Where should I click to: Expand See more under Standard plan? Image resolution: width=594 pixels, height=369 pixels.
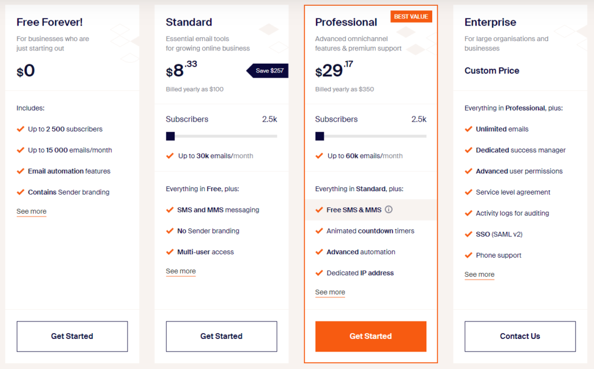pos(181,271)
